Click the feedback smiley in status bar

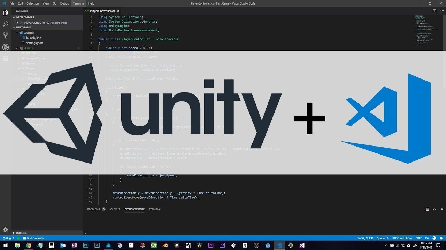click(433, 238)
